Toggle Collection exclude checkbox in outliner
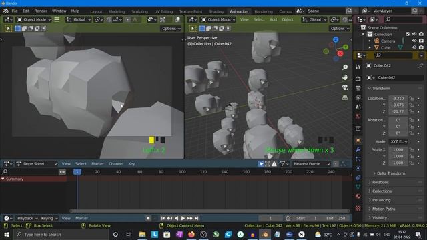The height and width of the screenshot is (240, 427). 408,34
